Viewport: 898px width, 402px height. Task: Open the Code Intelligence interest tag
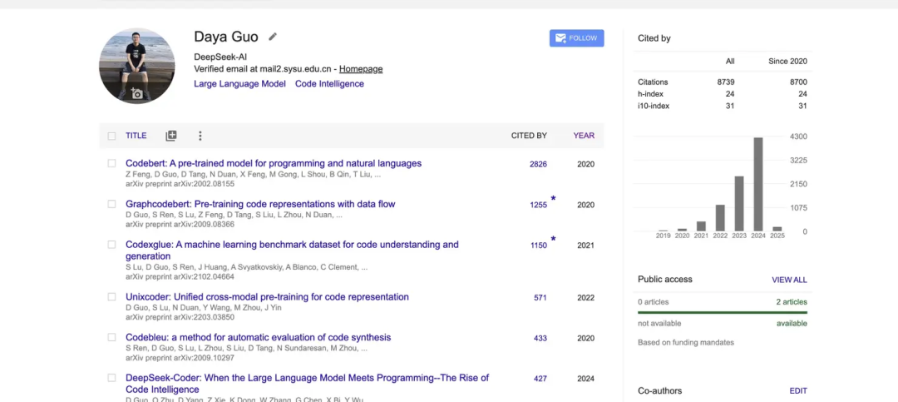point(329,84)
